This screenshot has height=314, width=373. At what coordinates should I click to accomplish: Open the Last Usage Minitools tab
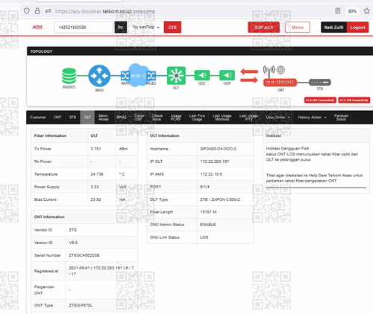[x=222, y=118]
